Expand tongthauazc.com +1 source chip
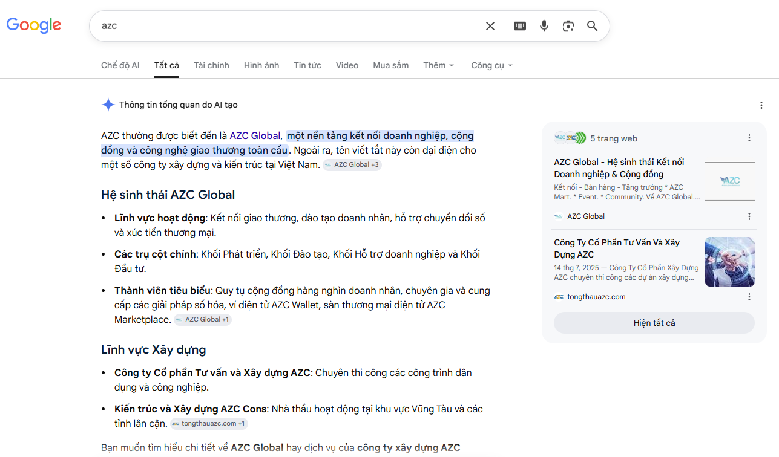The width and height of the screenshot is (779, 457). click(209, 423)
